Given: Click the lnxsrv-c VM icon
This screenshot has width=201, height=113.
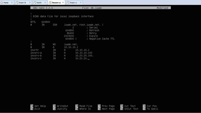Looking at the screenshot, I should pos(68,3).
